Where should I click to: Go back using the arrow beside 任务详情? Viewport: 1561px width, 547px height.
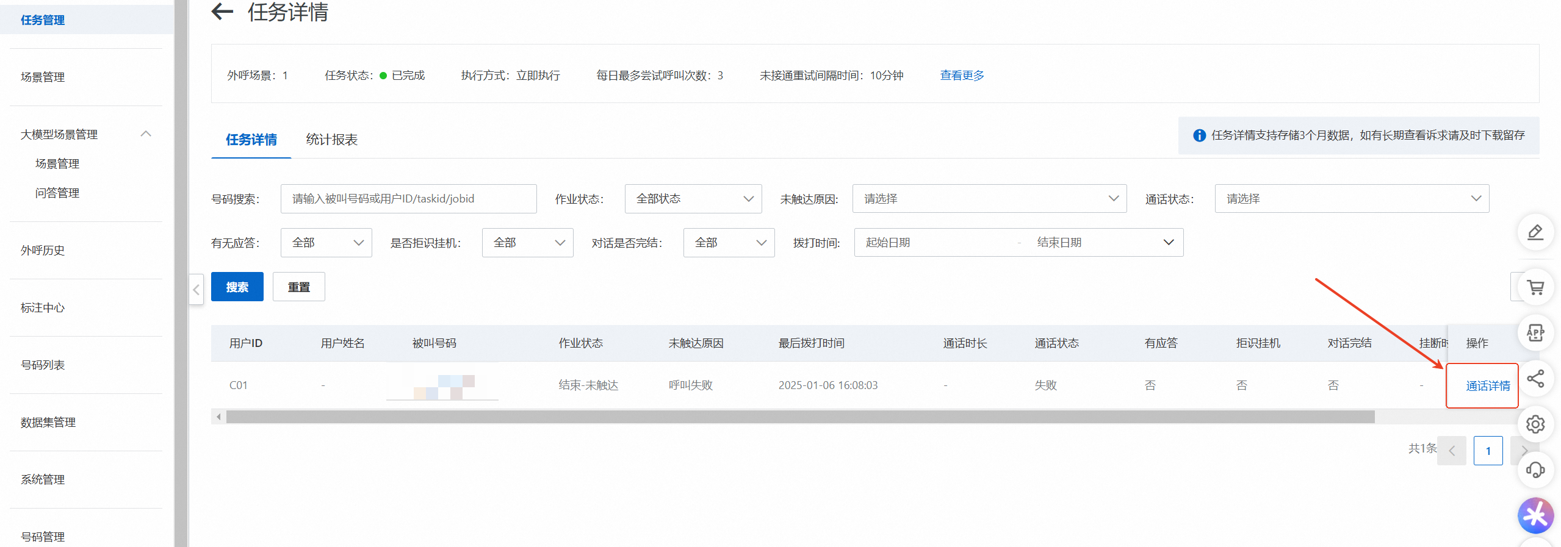tap(222, 11)
